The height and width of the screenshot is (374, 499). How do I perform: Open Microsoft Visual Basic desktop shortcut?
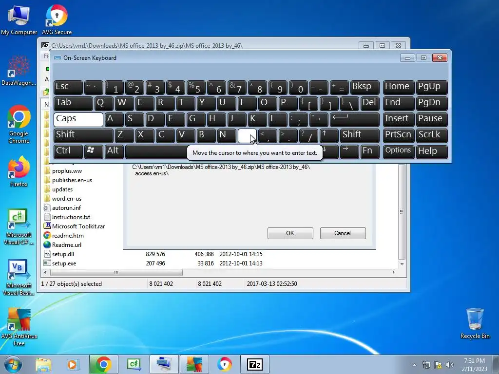click(19, 277)
